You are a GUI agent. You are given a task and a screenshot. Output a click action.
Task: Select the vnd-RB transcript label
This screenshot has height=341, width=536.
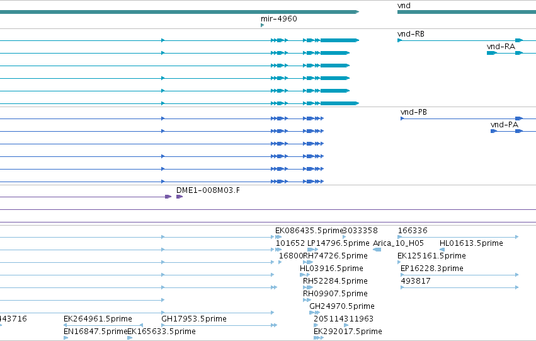pos(411,34)
